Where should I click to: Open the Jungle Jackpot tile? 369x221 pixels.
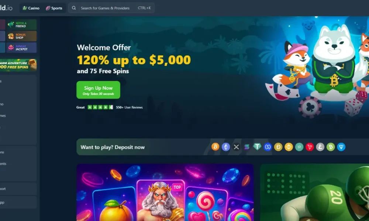pyautogui.click(x=21, y=48)
